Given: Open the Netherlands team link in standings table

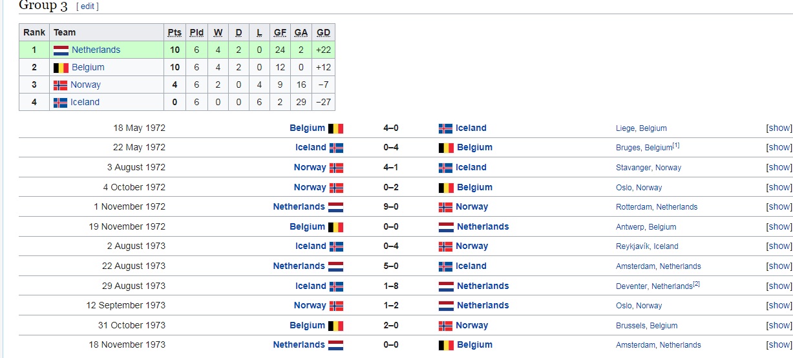Looking at the screenshot, I should [x=96, y=50].
